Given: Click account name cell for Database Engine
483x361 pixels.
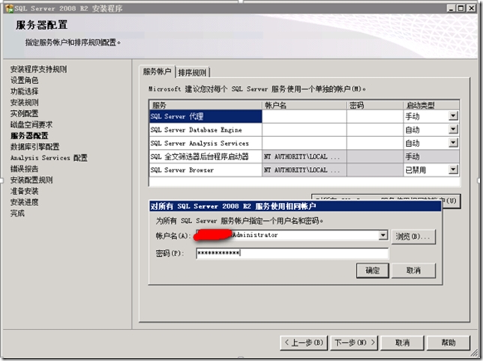Looking at the screenshot, I should 304,130.
